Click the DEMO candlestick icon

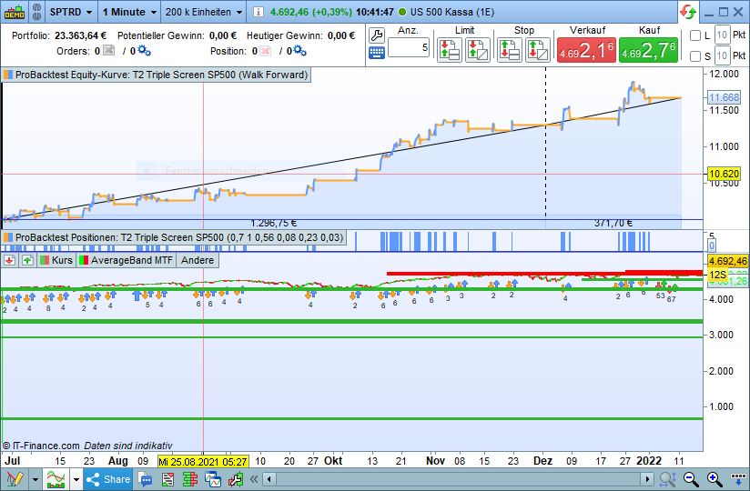point(15,12)
